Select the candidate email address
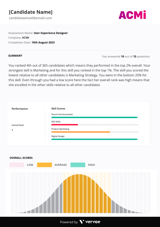The image size is (160, 227). [30, 18]
